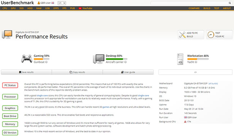Viewport: 234px width, 139px height.
Task: Open the CPU menu
Action: click(x=5, y=8)
